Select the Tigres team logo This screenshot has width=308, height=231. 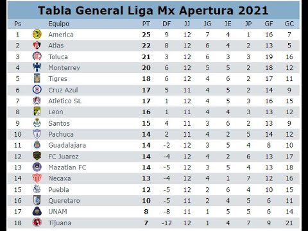tap(37, 78)
